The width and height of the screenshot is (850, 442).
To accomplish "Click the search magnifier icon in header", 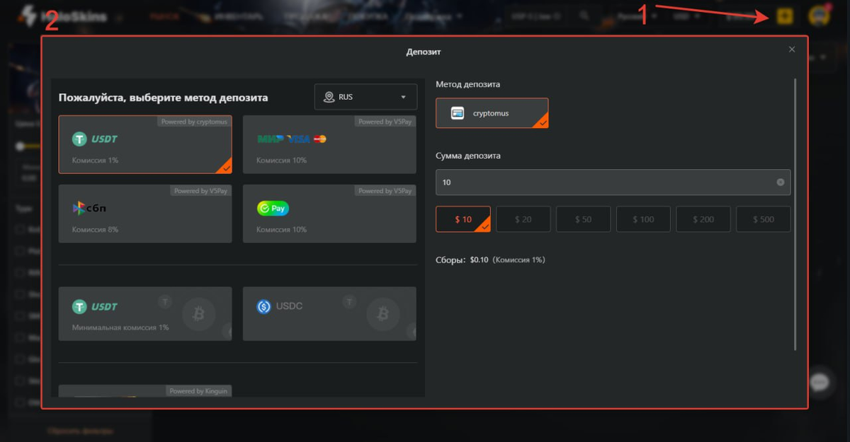I will (x=584, y=15).
